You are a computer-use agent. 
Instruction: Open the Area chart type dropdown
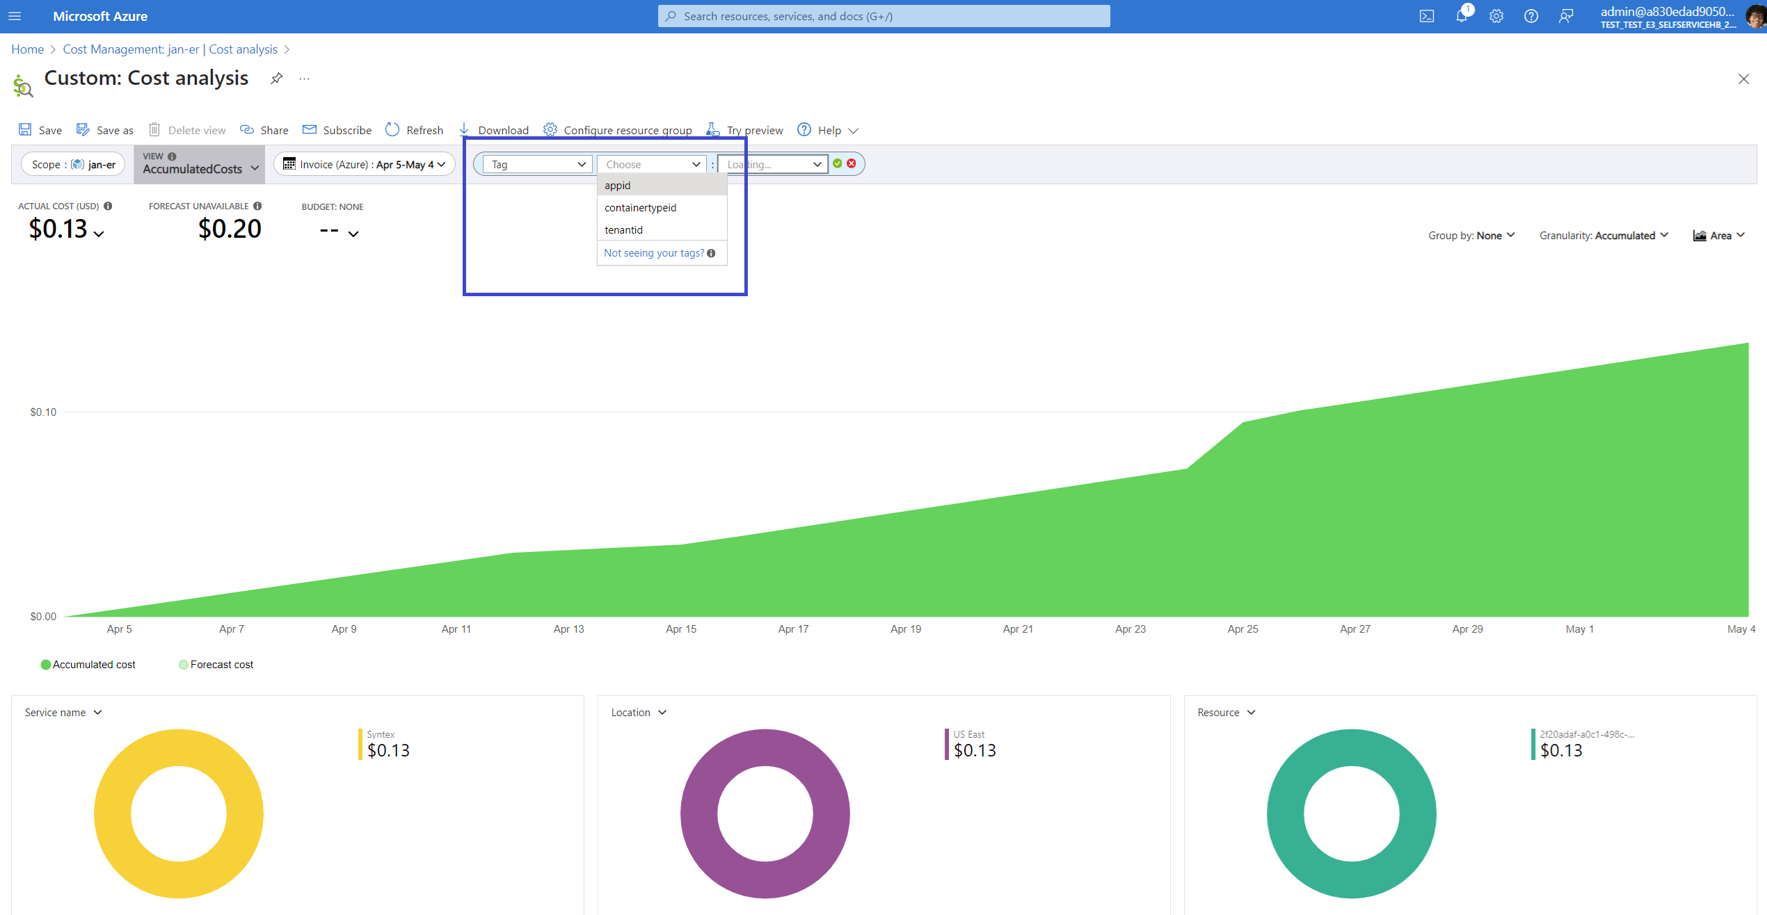(x=1718, y=236)
